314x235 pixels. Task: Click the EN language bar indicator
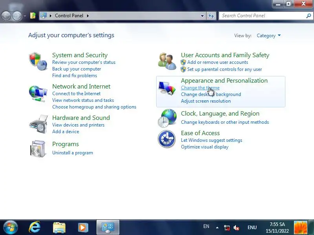coord(206,226)
